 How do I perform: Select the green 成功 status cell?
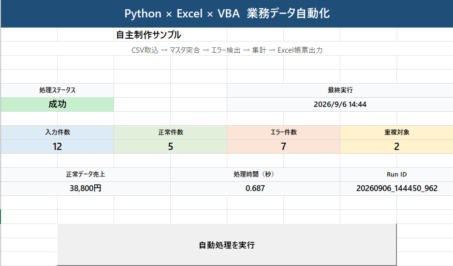point(57,104)
